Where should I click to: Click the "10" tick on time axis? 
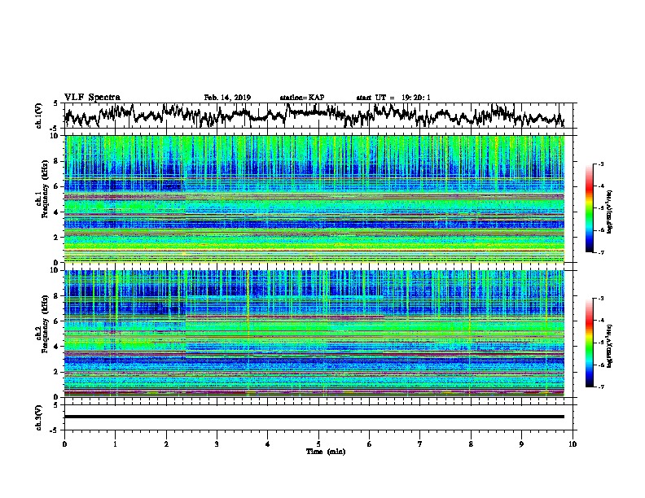click(573, 444)
